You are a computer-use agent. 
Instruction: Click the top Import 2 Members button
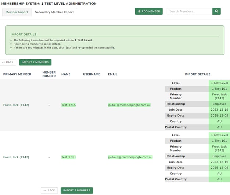[35, 62]
